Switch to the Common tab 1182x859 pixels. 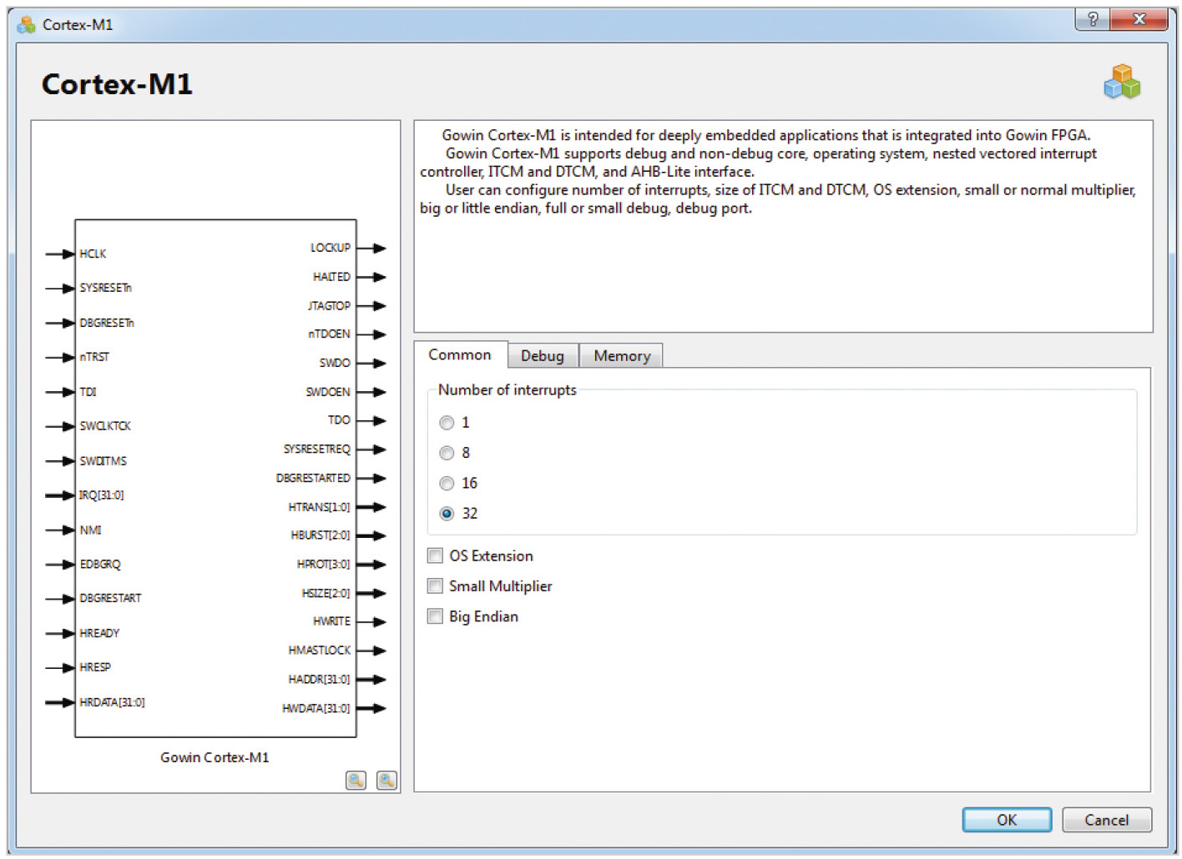click(460, 355)
